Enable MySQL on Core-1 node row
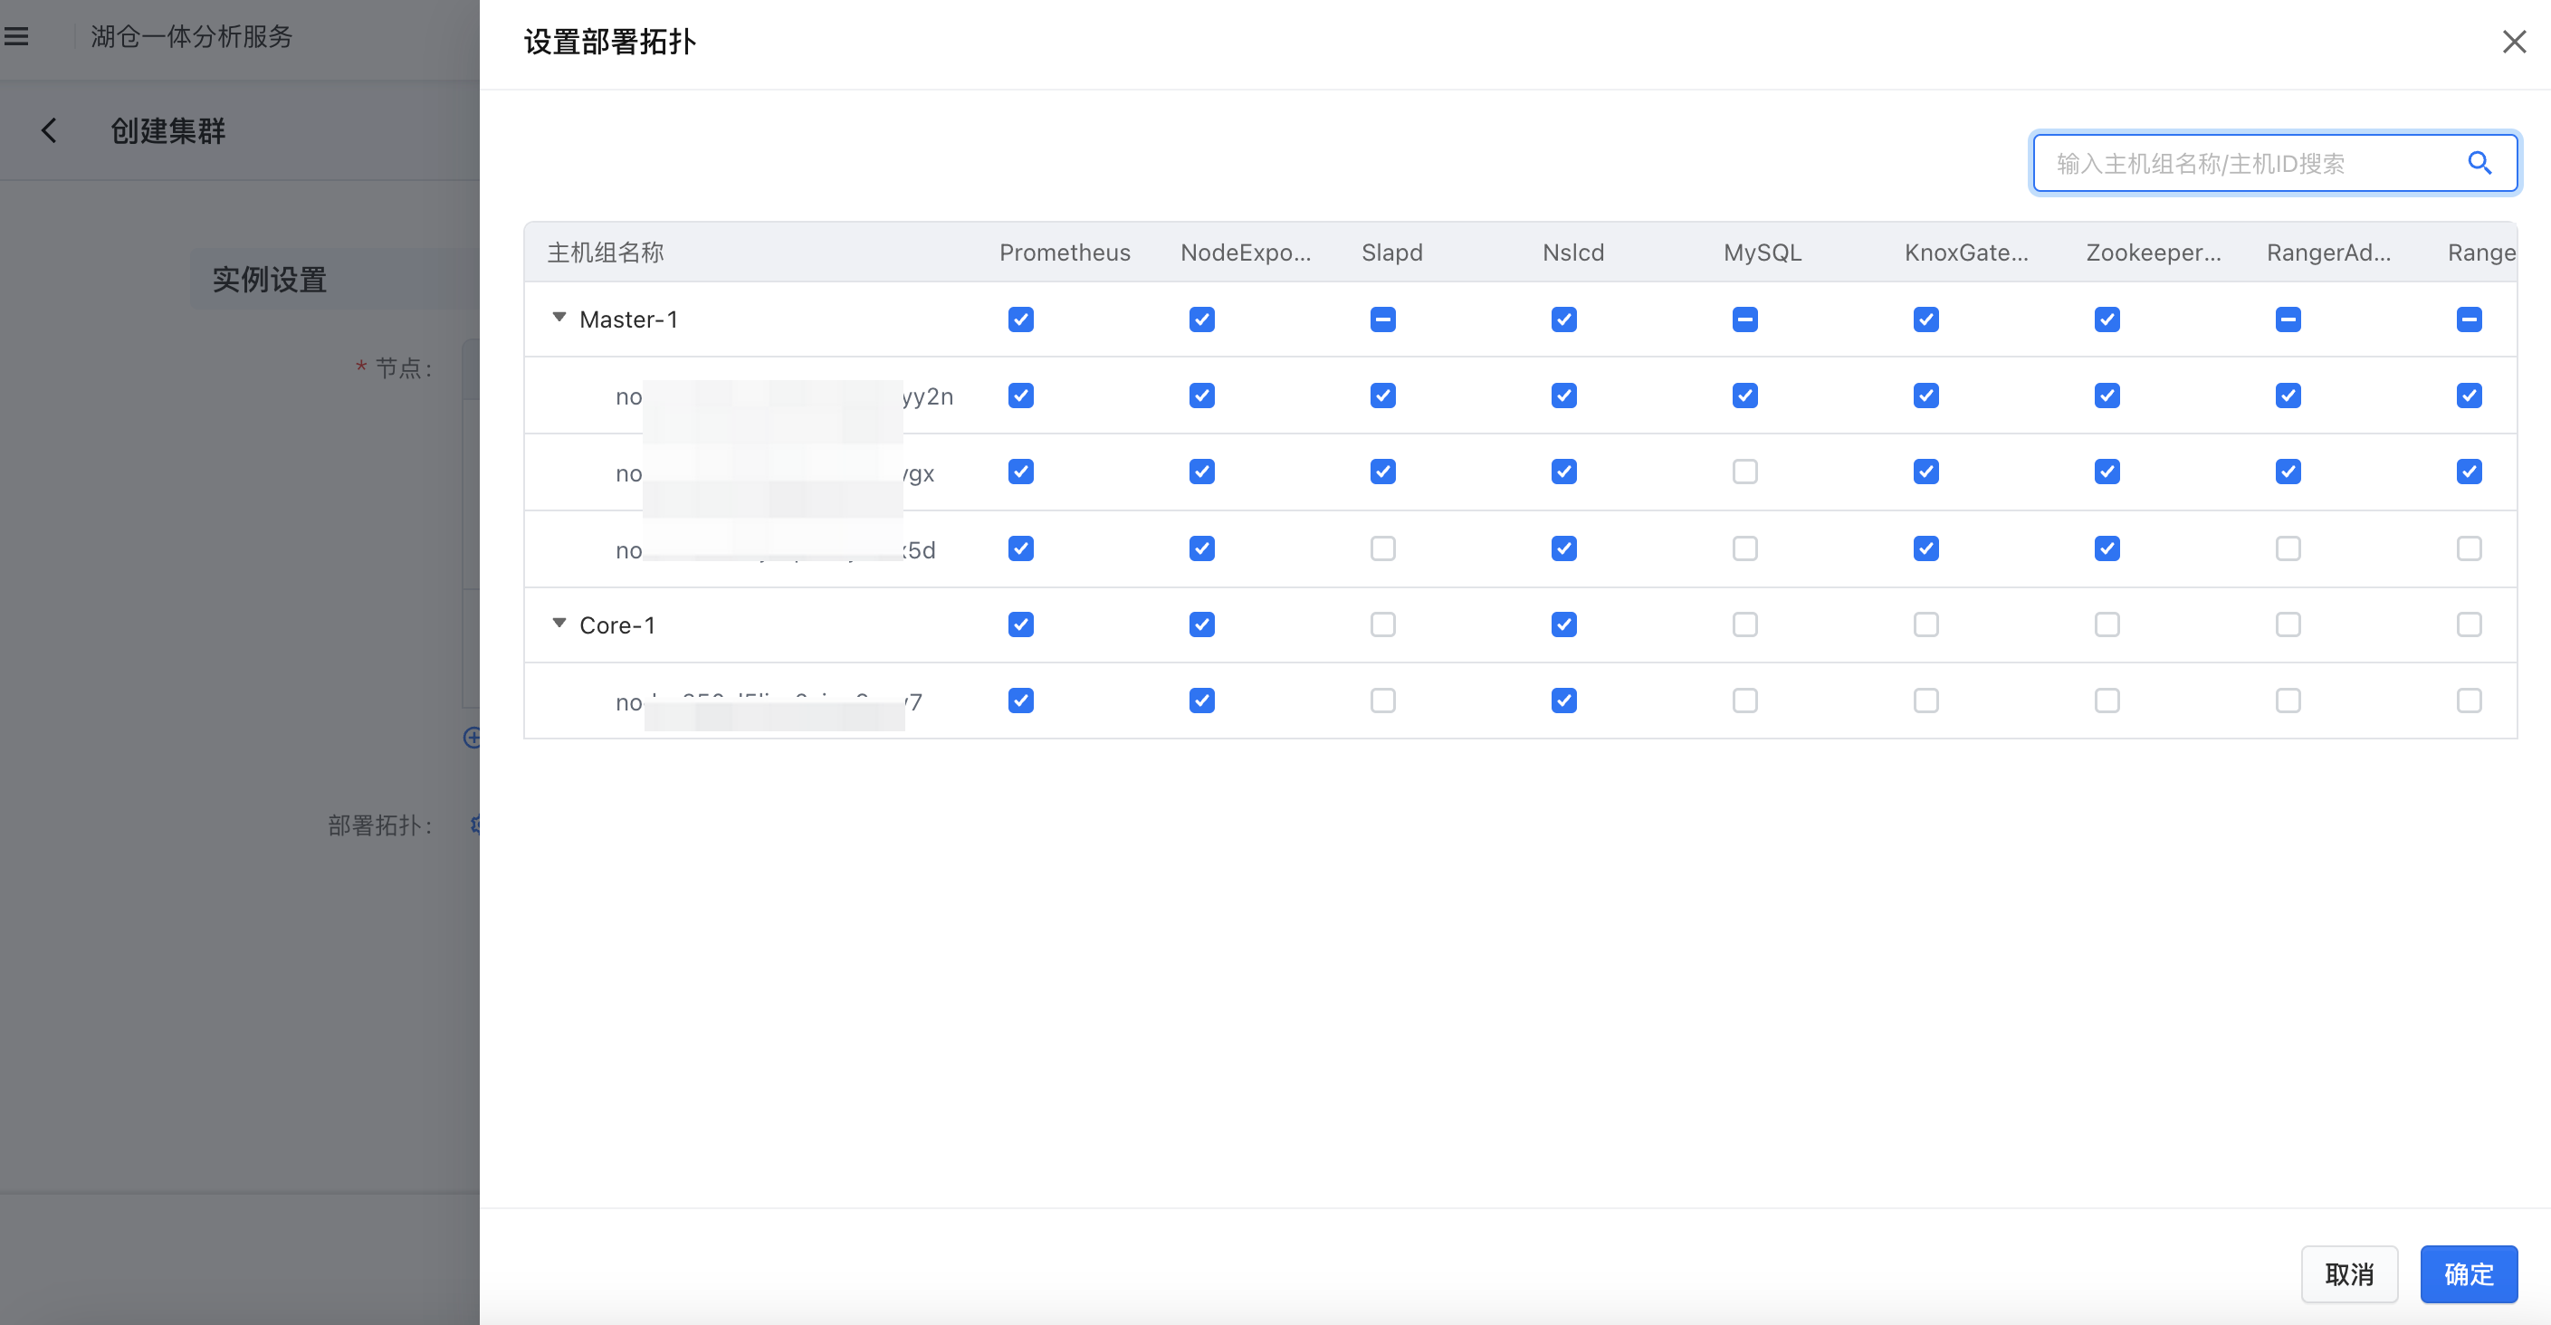The height and width of the screenshot is (1325, 2551). (x=1745, y=701)
